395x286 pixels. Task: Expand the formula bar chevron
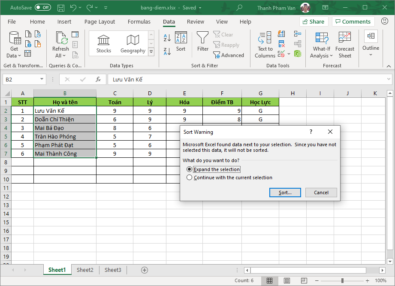click(389, 79)
